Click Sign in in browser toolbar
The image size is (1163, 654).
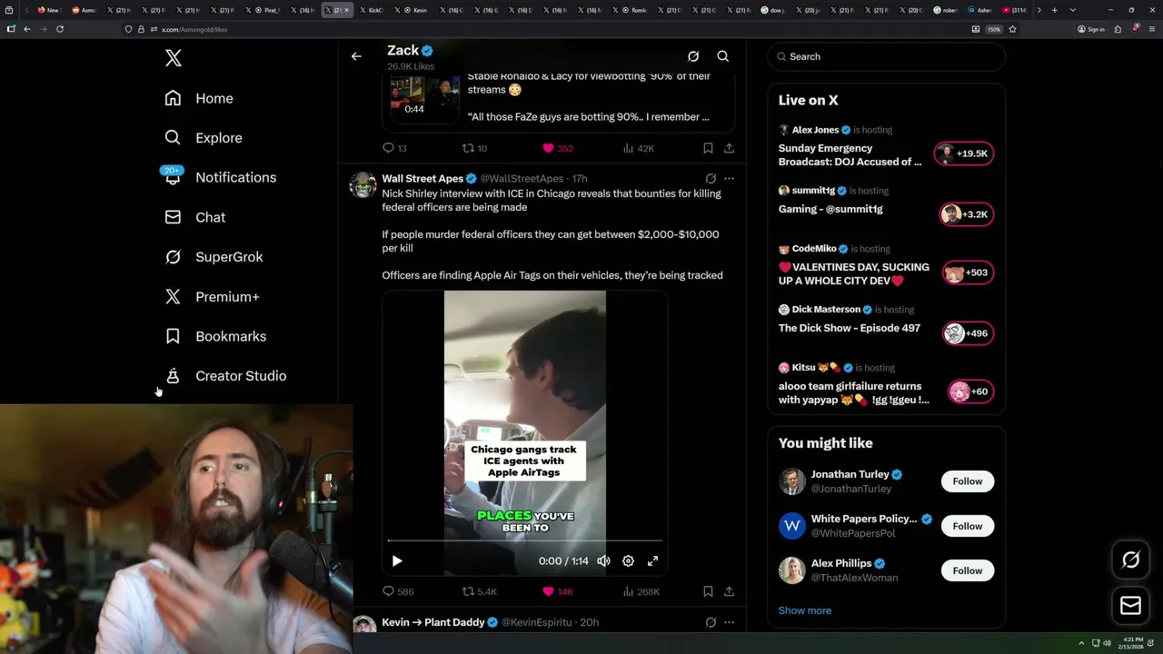click(1091, 29)
